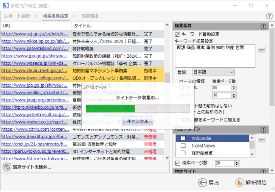Go to レポート選択 step

(x=17, y=16)
